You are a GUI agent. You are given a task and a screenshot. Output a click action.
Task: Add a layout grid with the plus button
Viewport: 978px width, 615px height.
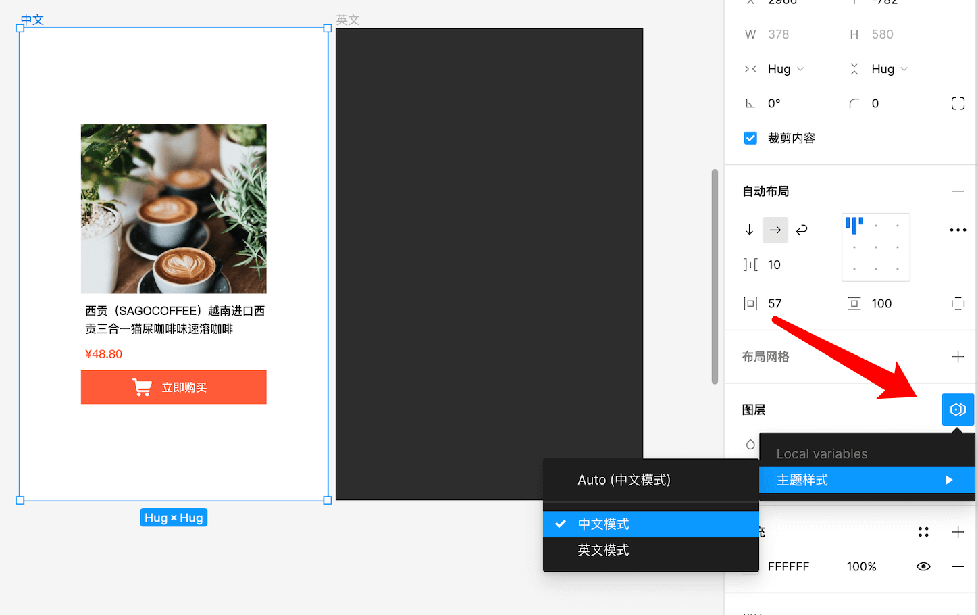[958, 356]
